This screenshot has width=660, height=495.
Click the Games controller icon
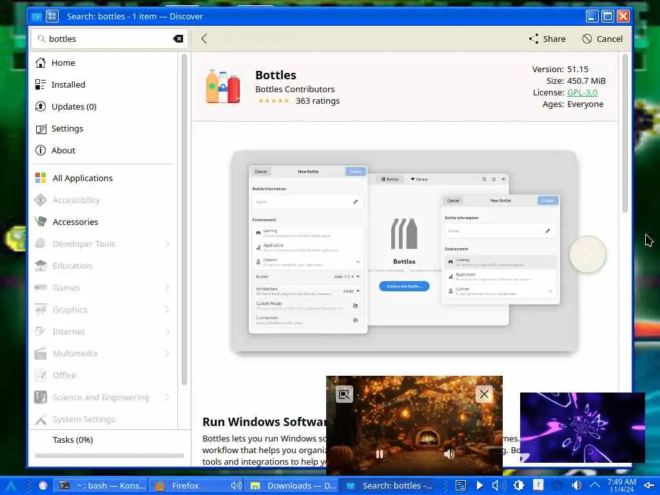coord(41,287)
